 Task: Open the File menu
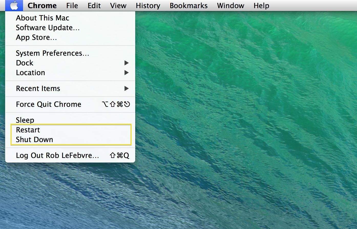point(72,5)
